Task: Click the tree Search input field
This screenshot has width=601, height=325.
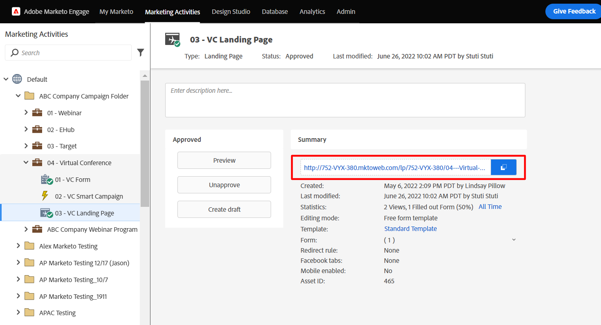Action: (68, 53)
